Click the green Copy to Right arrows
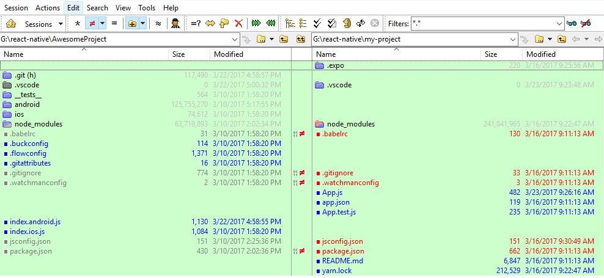604x278 pixels. [256, 24]
